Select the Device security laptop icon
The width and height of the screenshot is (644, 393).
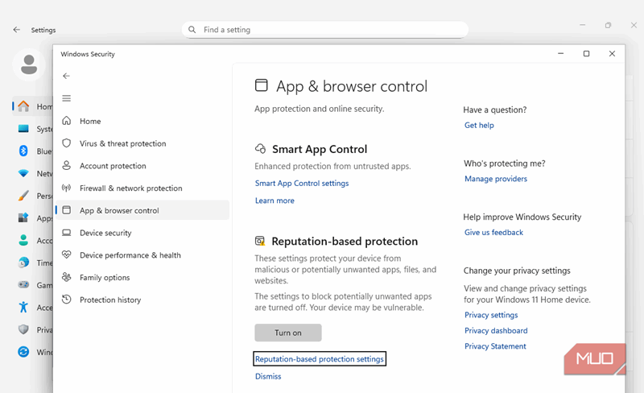(67, 233)
